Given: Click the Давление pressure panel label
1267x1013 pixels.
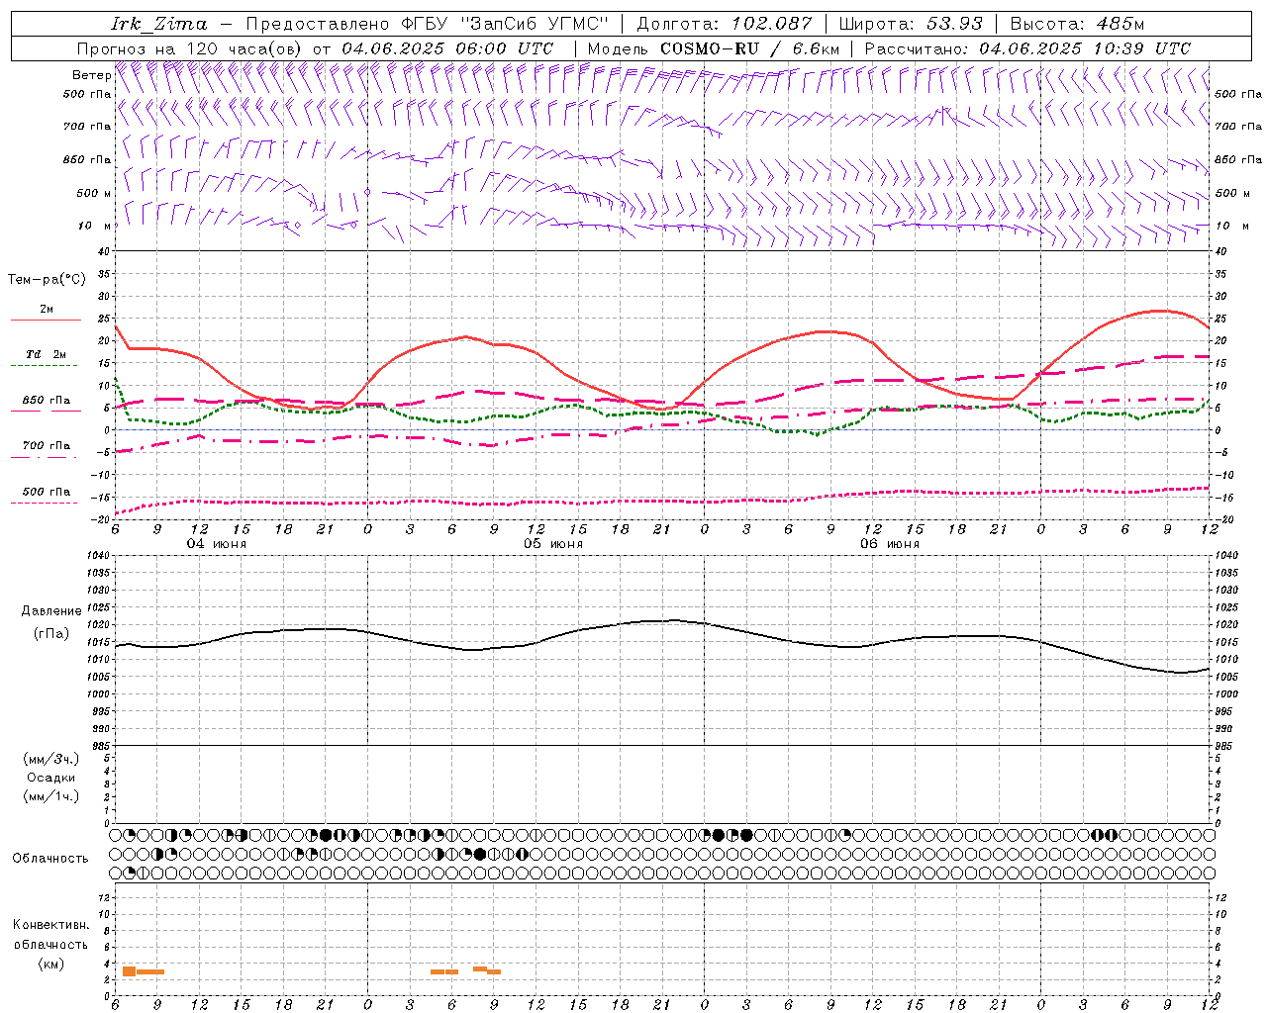Looking at the screenshot, I should [51, 611].
